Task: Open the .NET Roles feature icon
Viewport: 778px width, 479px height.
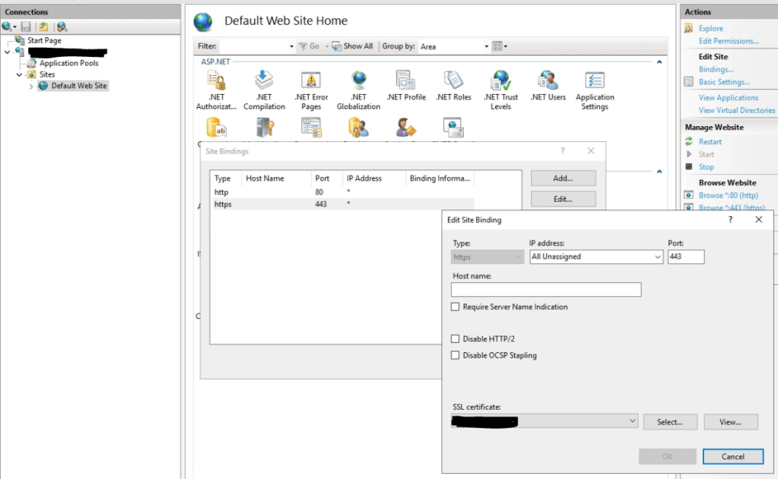Action: click(453, 81)
